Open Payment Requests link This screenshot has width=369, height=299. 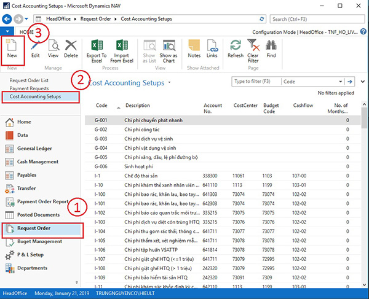tap(29, 88)
